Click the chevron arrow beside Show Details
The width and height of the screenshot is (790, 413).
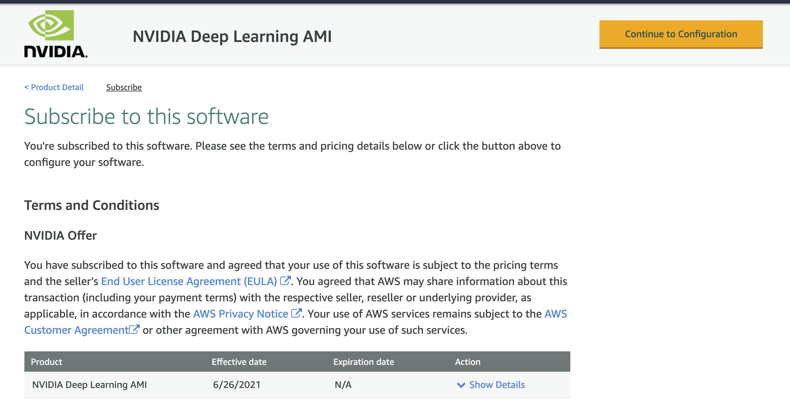461,385
